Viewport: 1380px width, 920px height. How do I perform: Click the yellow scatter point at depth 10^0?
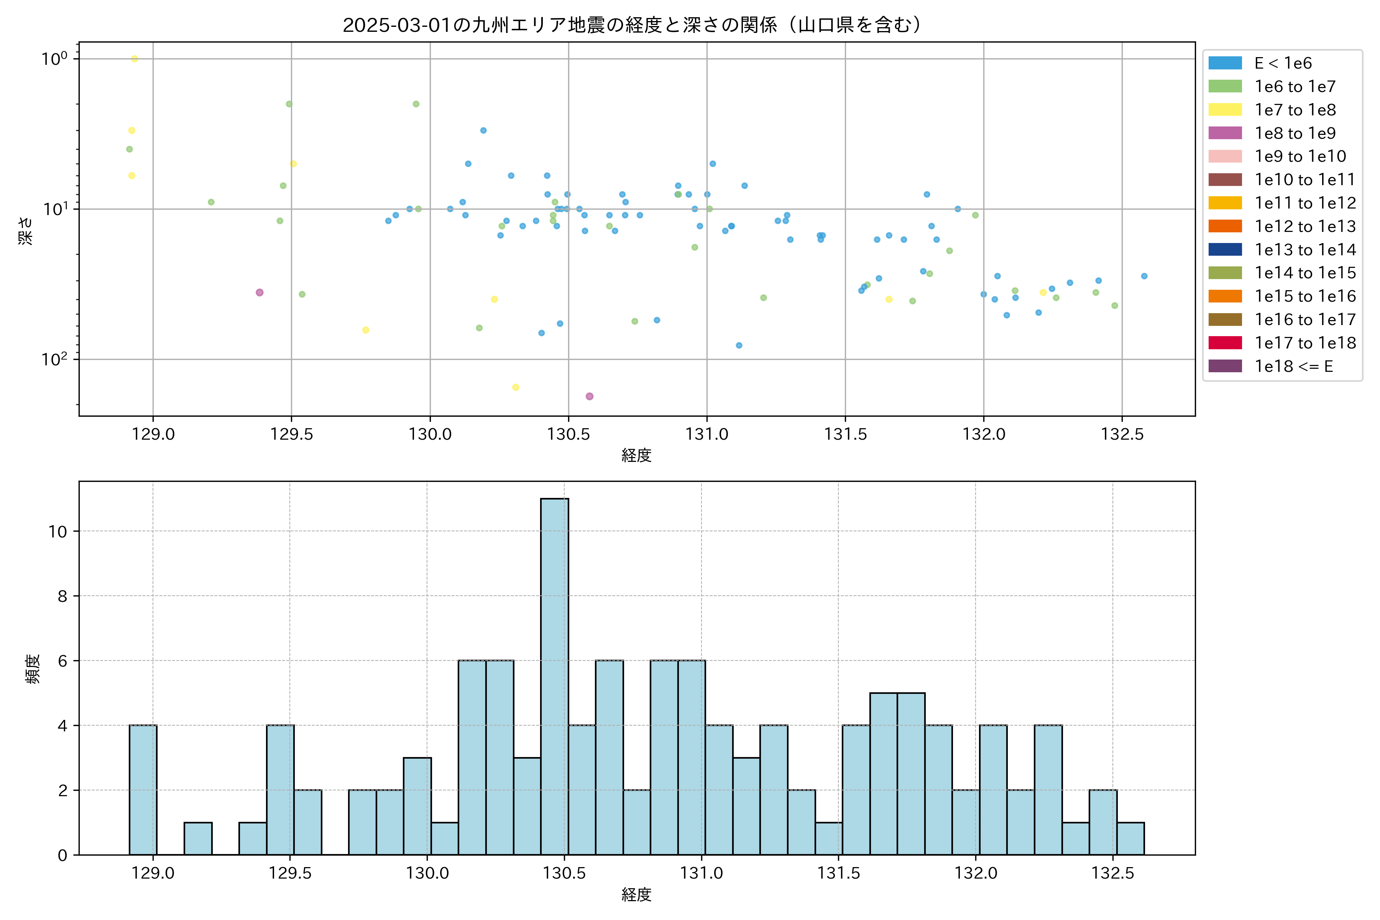click(135, 59)
